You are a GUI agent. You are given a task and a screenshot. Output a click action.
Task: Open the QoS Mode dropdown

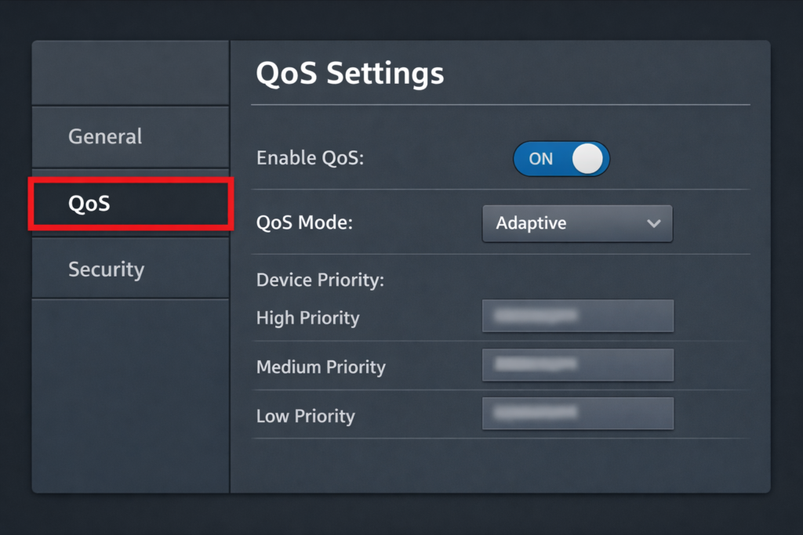click(577, 223)
